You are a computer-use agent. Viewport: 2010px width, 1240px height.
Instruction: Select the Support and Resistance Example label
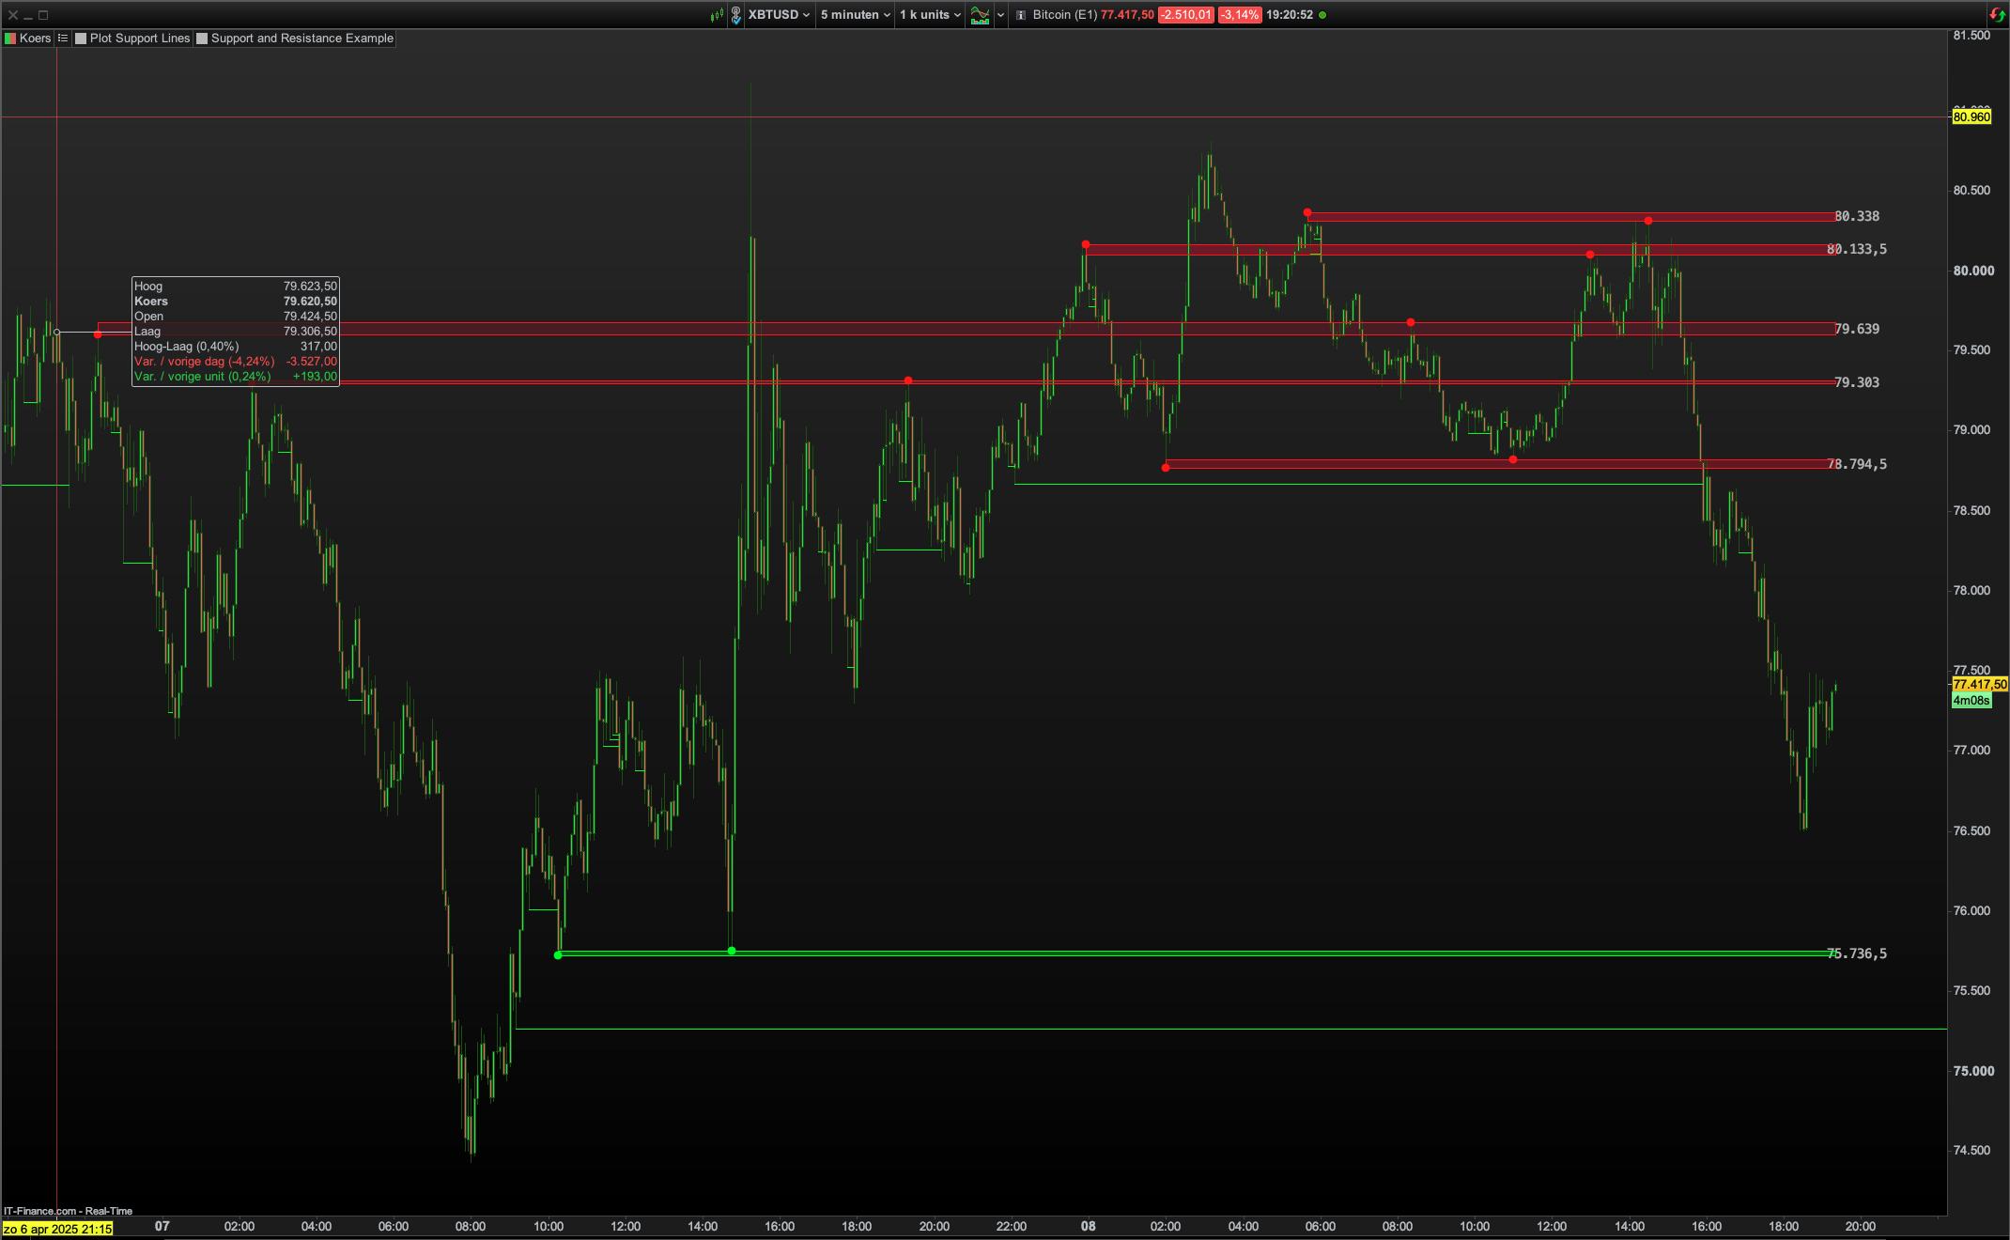coord(301,39)
